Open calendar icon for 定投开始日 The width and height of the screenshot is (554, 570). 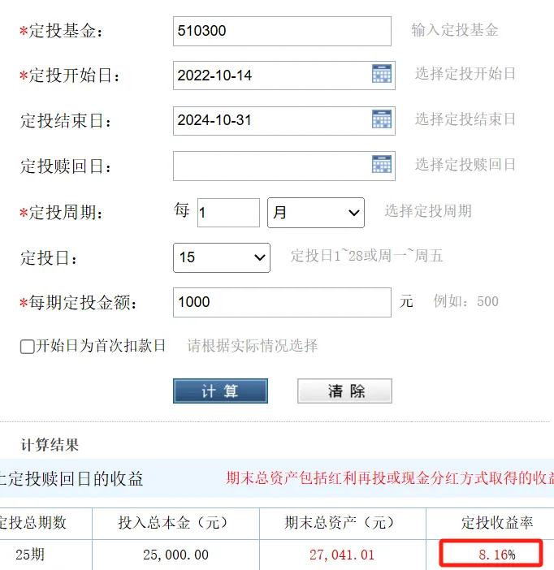click(x=382, y=74)
